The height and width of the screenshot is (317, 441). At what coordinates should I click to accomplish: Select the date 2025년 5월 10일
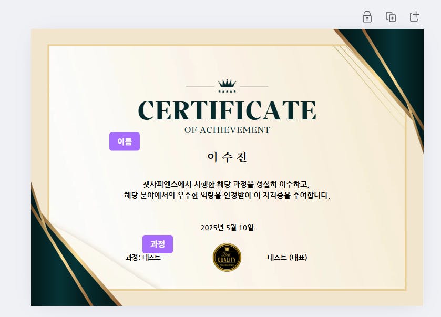[x=227, y=228]
